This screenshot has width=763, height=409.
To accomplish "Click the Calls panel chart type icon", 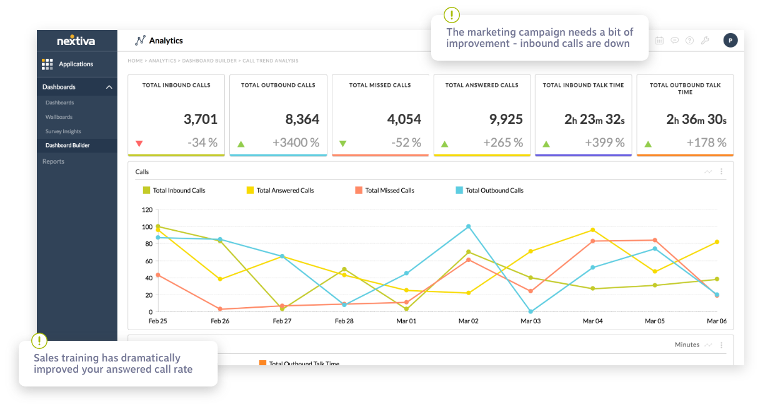I will pos(708,171).
